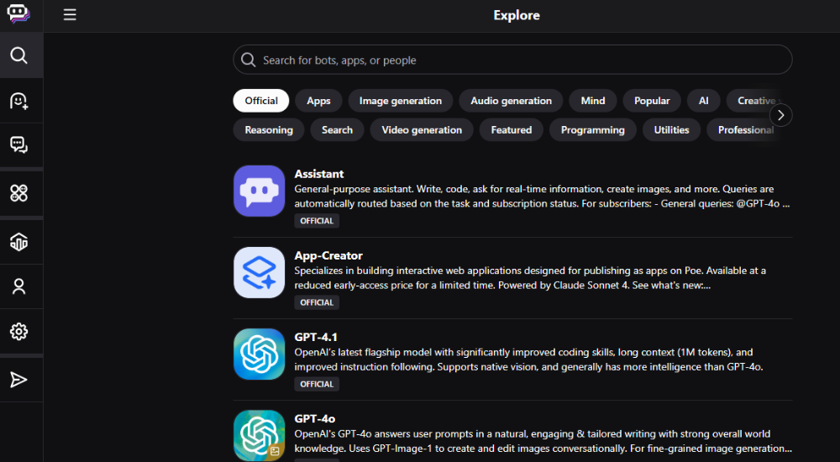Screen dimensions: 840x462
Task: Click the Assistant description text
Action: tap(542, 197)
